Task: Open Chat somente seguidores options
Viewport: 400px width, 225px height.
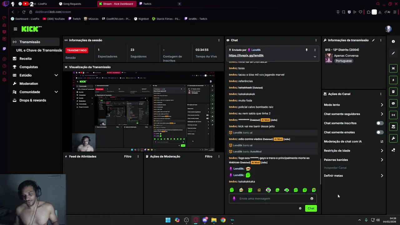Action: pyautogui.click(x=354, y=114)
